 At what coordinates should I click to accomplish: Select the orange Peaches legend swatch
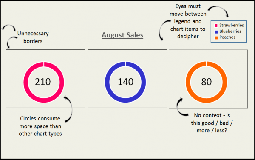(216, 38)
